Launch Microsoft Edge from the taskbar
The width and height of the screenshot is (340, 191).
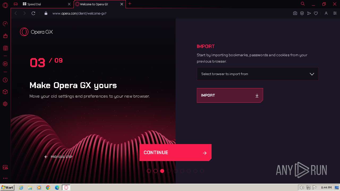point(57,188)
